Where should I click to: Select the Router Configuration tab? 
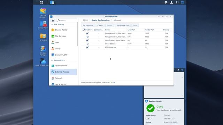pos(101,20)
